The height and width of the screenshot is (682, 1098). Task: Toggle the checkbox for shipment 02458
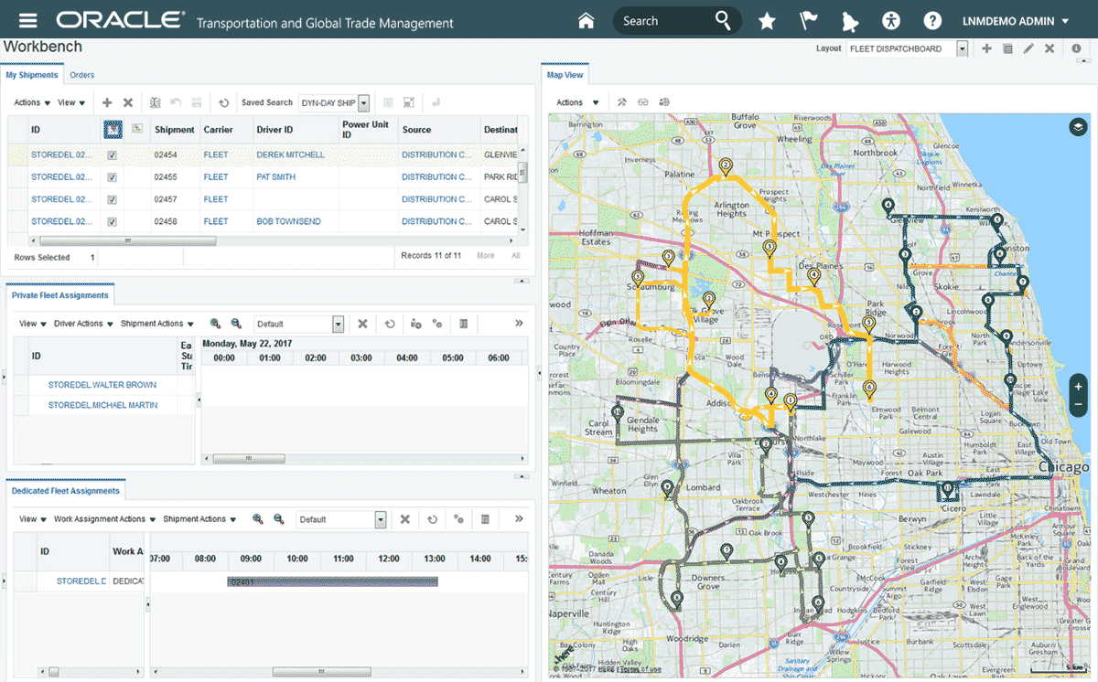tap(112, 221)
